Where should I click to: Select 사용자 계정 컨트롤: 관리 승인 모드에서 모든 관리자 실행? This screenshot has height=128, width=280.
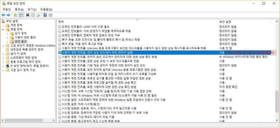97,53
